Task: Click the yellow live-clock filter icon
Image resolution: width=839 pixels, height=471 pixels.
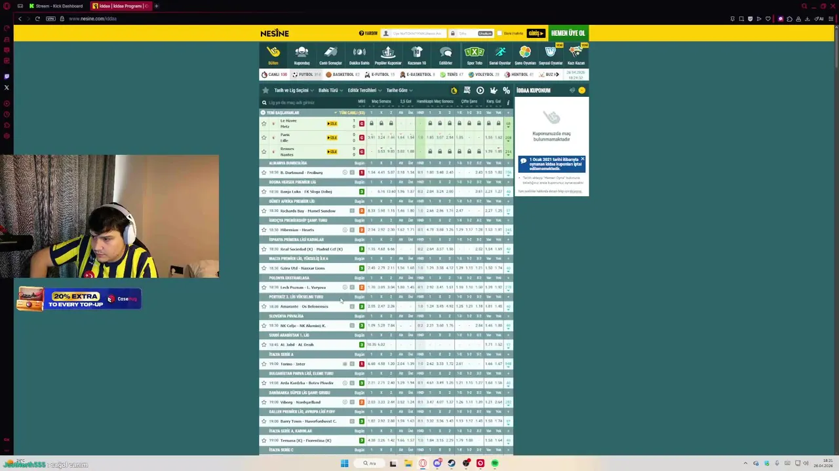Action: tap(454, 90)
